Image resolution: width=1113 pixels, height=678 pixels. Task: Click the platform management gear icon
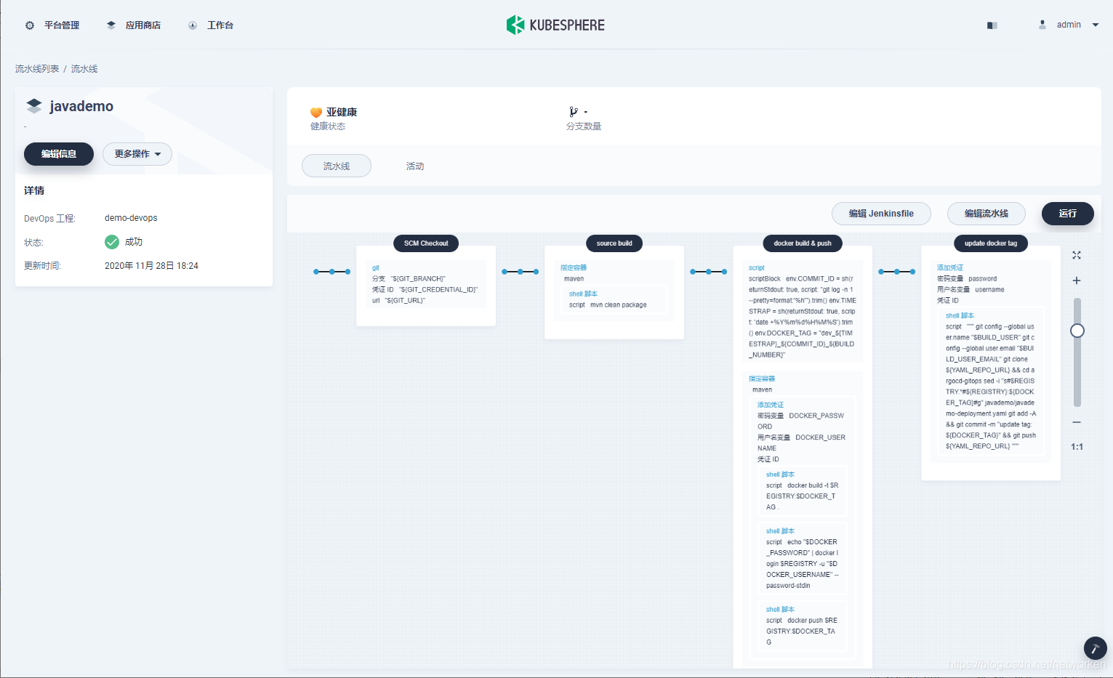(x=30, y=25)
